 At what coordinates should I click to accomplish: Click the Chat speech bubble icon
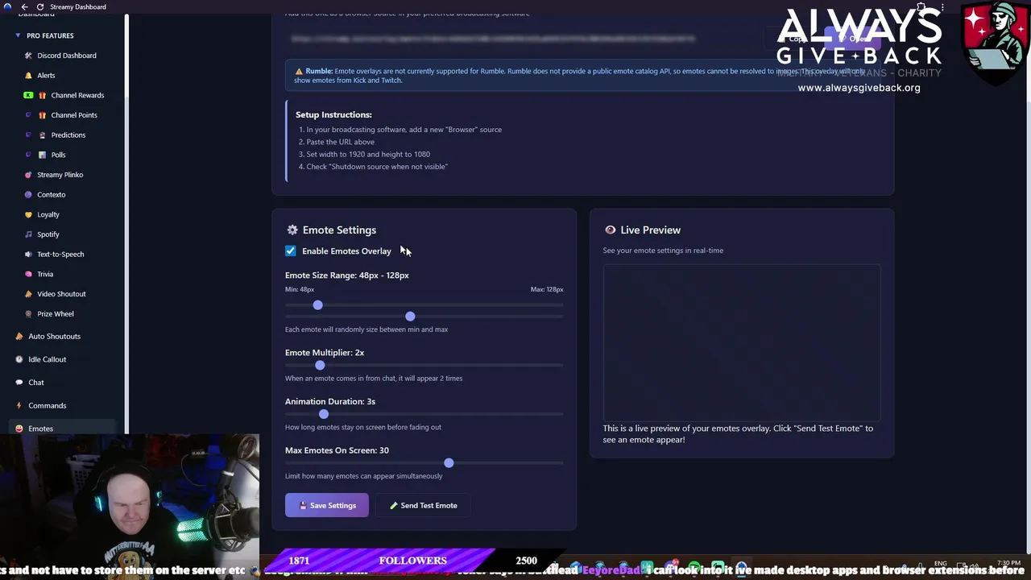19,383
